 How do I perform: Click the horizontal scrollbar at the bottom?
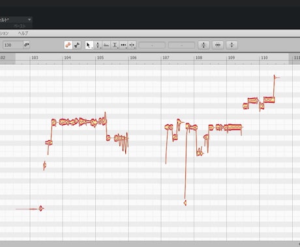(150, 244)
